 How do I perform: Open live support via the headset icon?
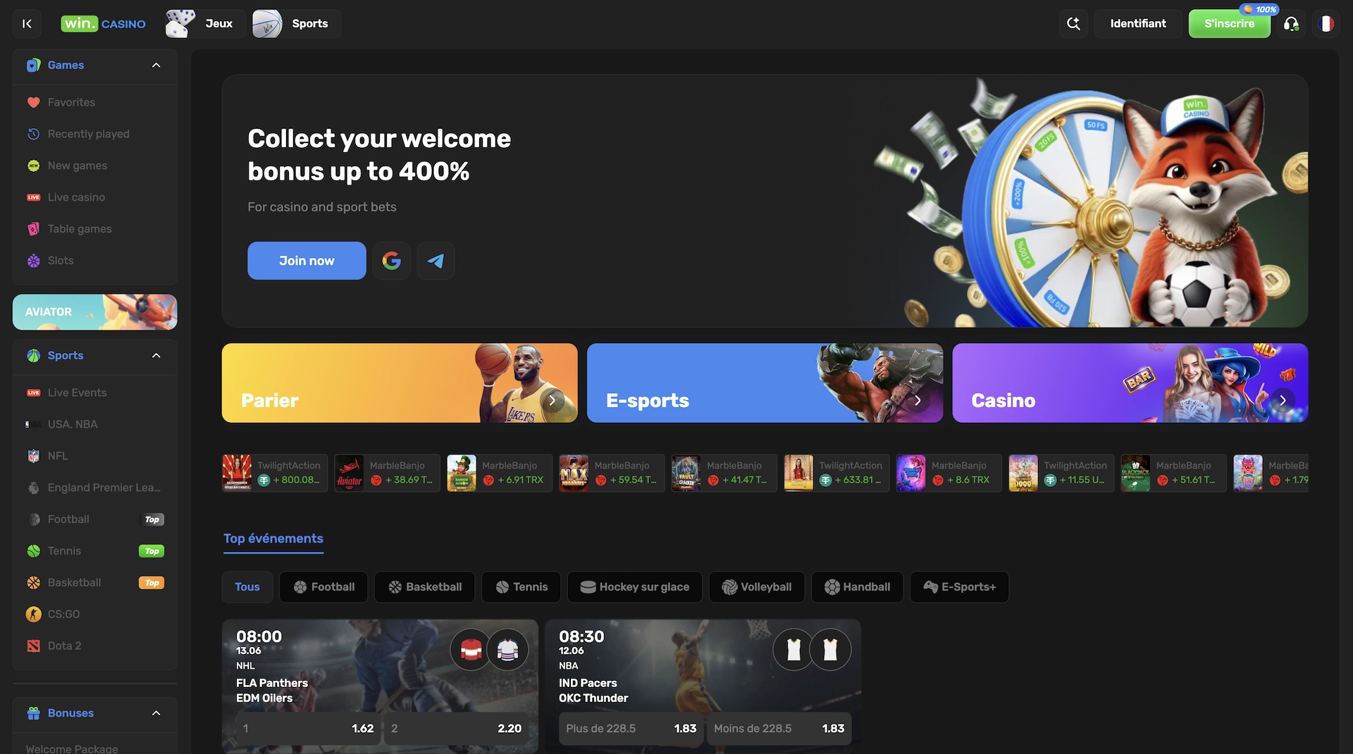click(1292, 23)
